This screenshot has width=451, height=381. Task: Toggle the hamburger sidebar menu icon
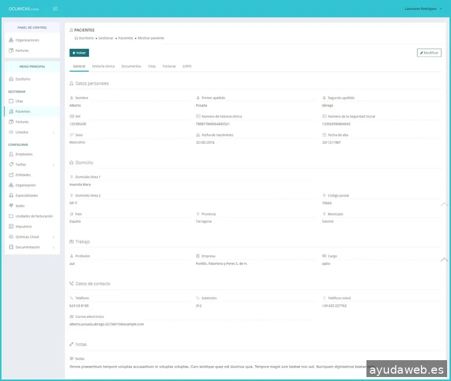tap(55, 9)
